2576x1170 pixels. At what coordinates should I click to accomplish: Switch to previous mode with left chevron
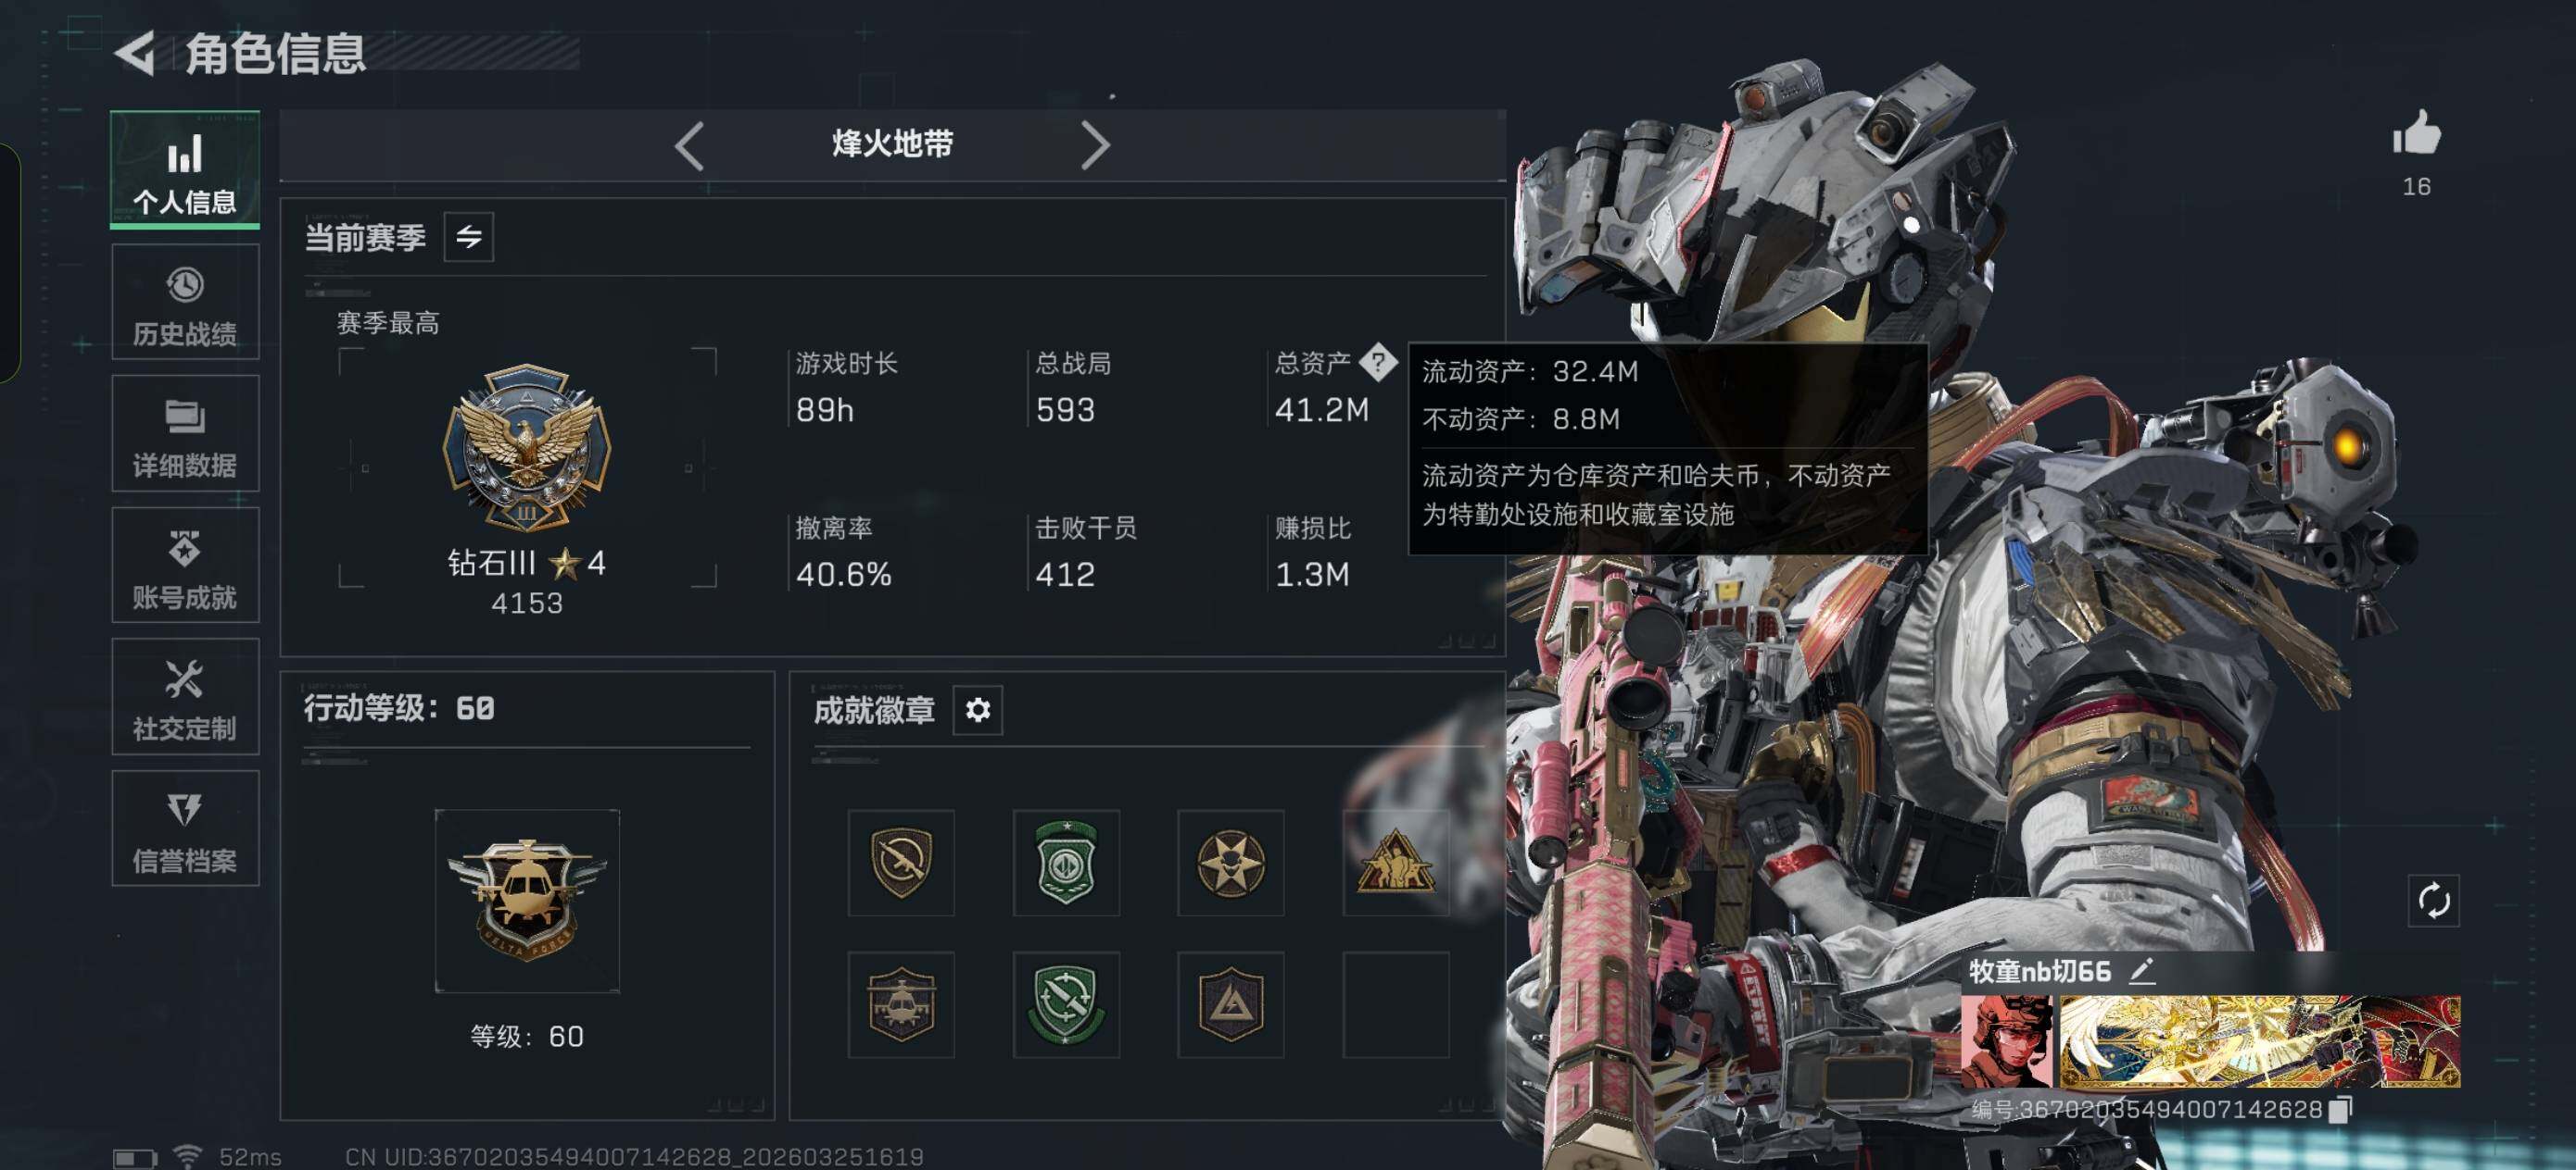pos(689,146)
